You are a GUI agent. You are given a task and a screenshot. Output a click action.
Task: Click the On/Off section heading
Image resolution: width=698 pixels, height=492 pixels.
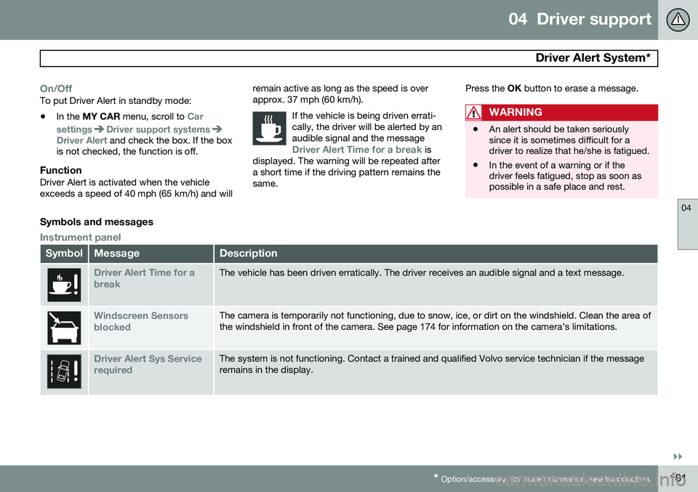tap(56, 89)
